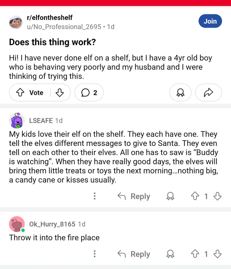This screenshot has width=231, height=269.
Task: Open the post's comments bubble
Action: pos(89,93)
